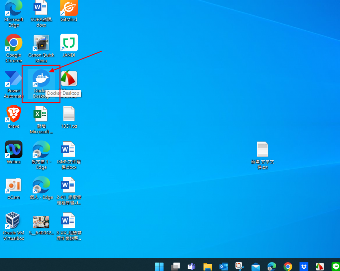
Task: Open Microsoft Teams from the taskbar
Action: coord(192,267)
